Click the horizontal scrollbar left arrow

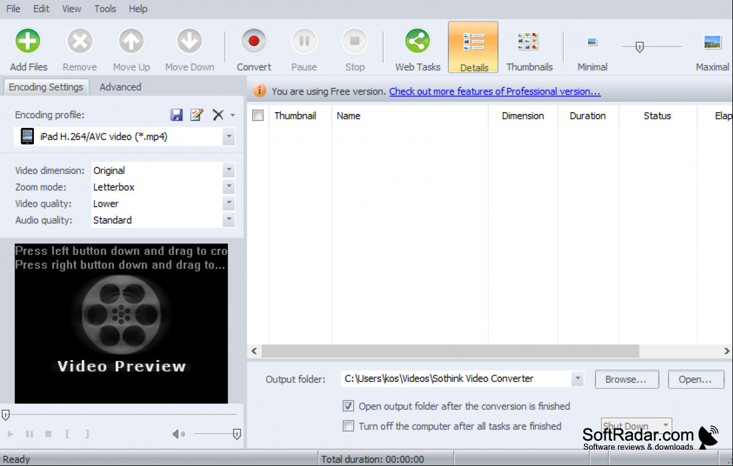(x=254, y=351)
